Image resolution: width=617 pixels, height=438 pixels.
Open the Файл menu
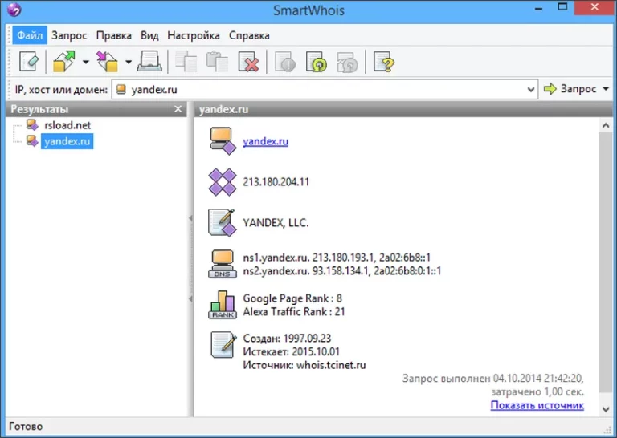pyautogui.click(x=30, y=35)
